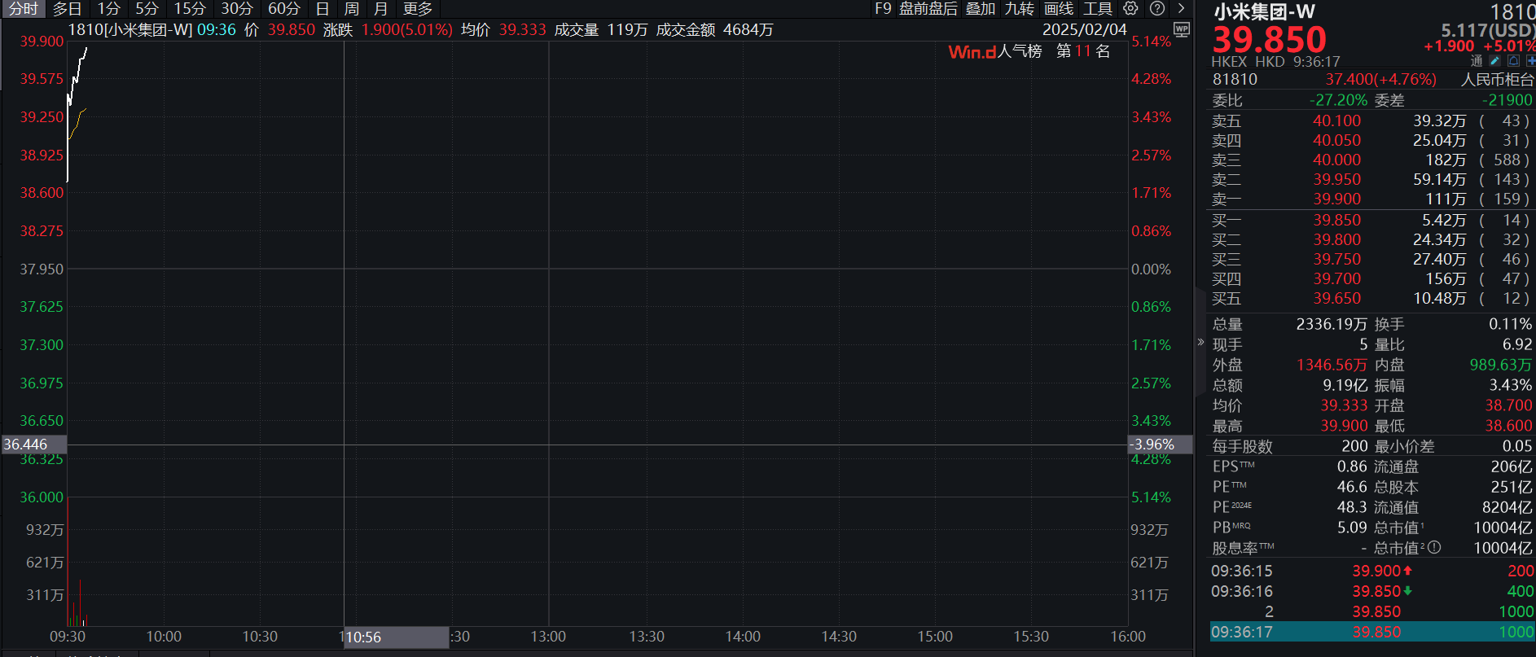Click the 买二 price 39.800
Image resolution: width=1536 pixels, height=657 pixels.
(1336, 239)
